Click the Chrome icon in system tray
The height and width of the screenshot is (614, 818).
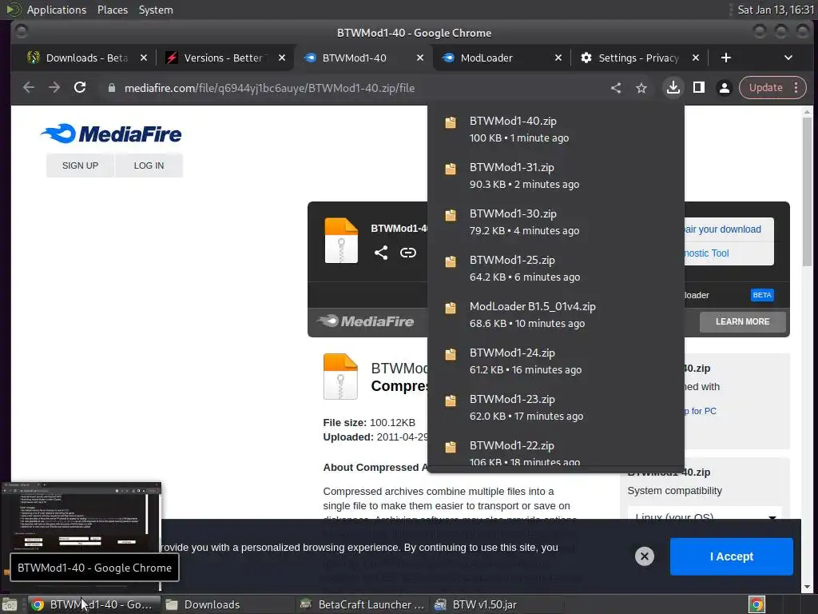tap(756, 604)
